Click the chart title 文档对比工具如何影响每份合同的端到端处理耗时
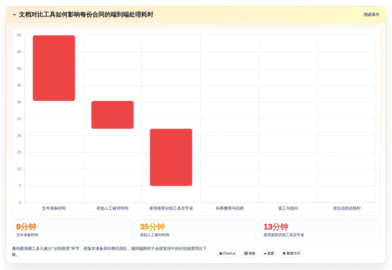This screenshot has height=270, width=392. (86, 15)
